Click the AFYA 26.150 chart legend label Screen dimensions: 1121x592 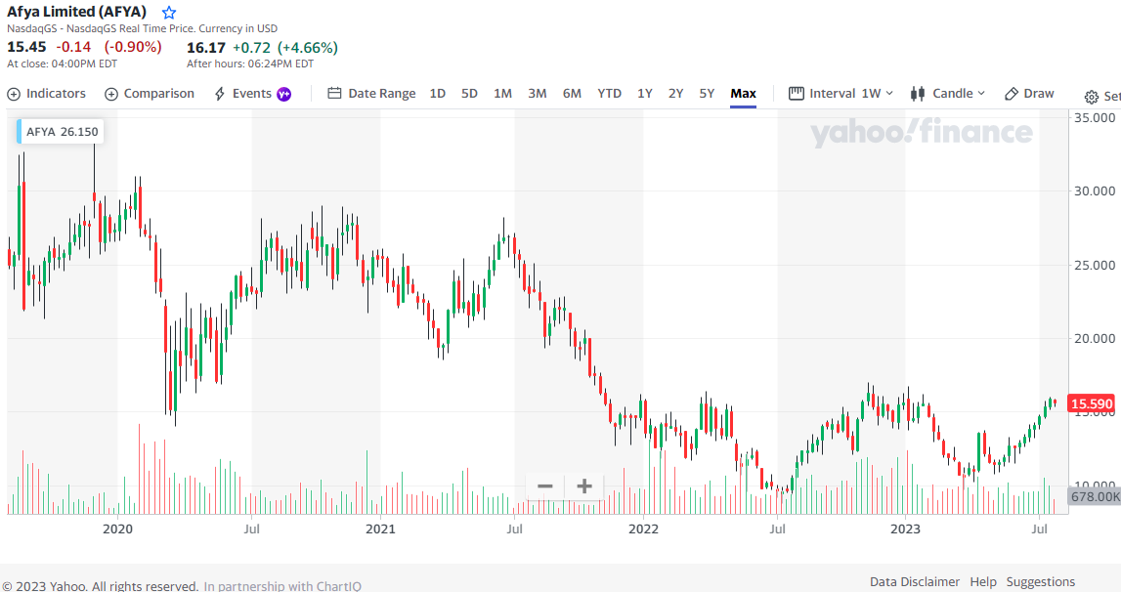click(x=61, y=132)
